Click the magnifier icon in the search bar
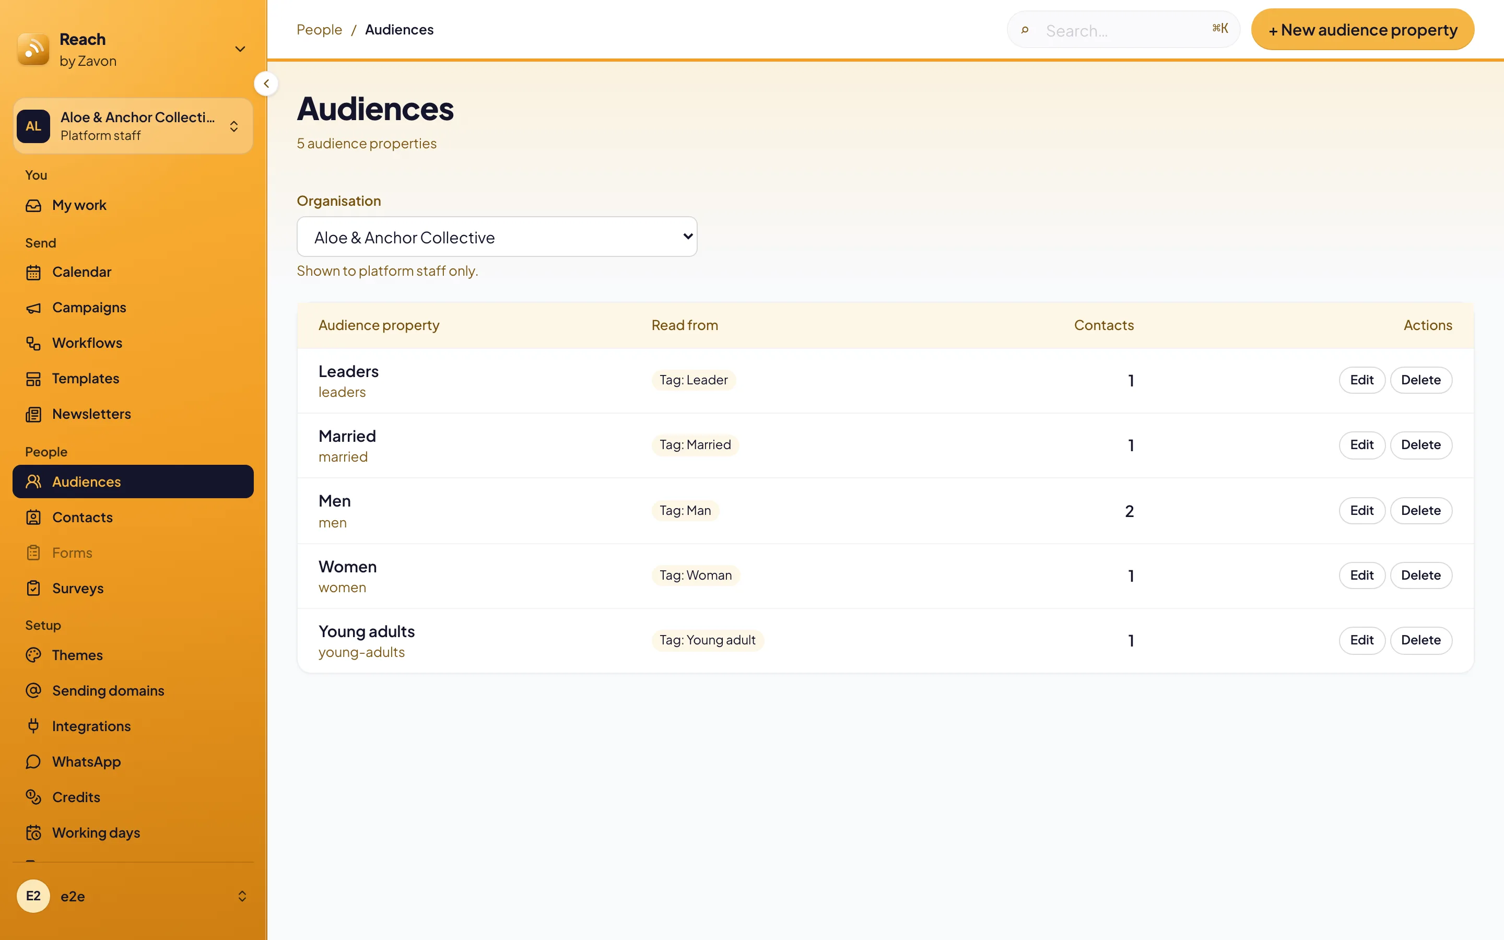 pyautogui.click(x=1025, y=30)
